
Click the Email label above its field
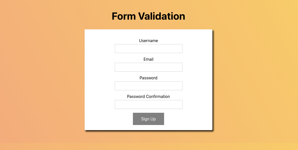(148, 59)
